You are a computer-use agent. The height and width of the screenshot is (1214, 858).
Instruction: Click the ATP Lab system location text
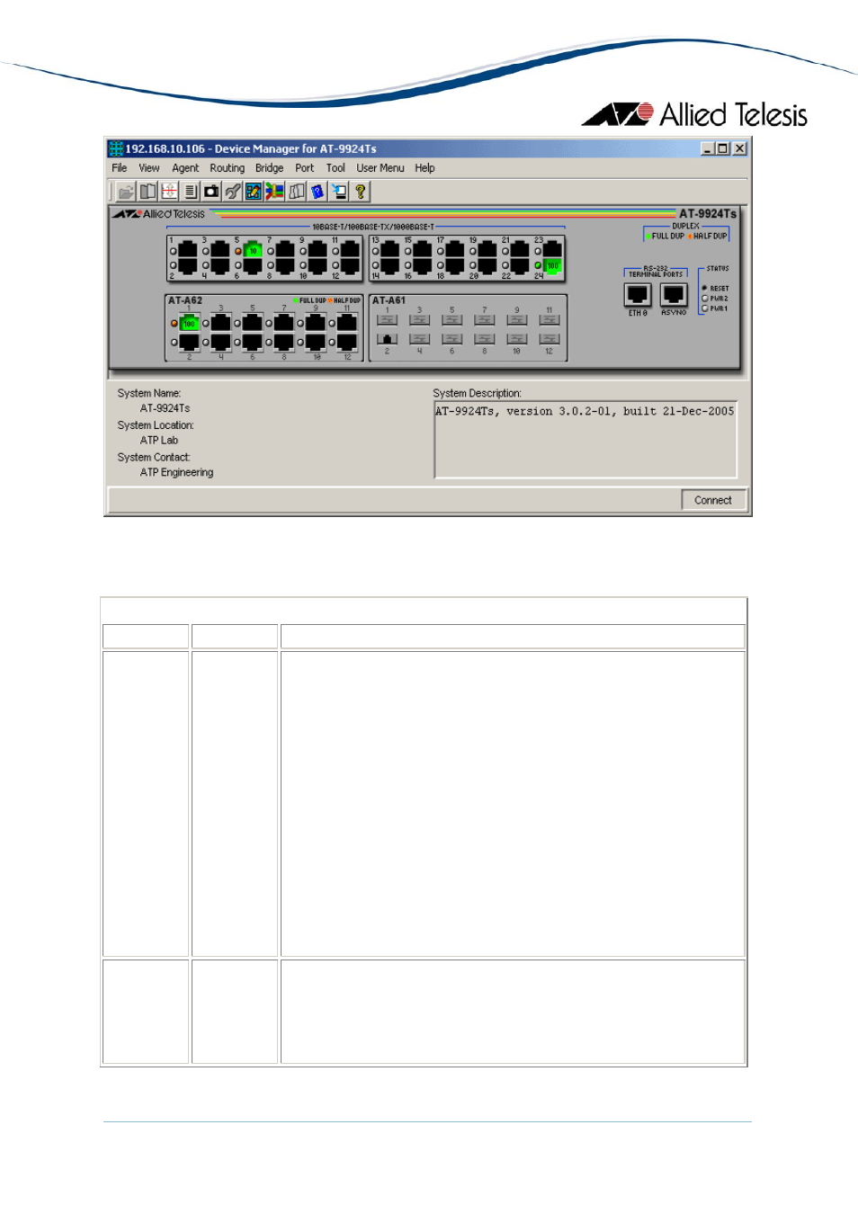(x=159, y=441)
